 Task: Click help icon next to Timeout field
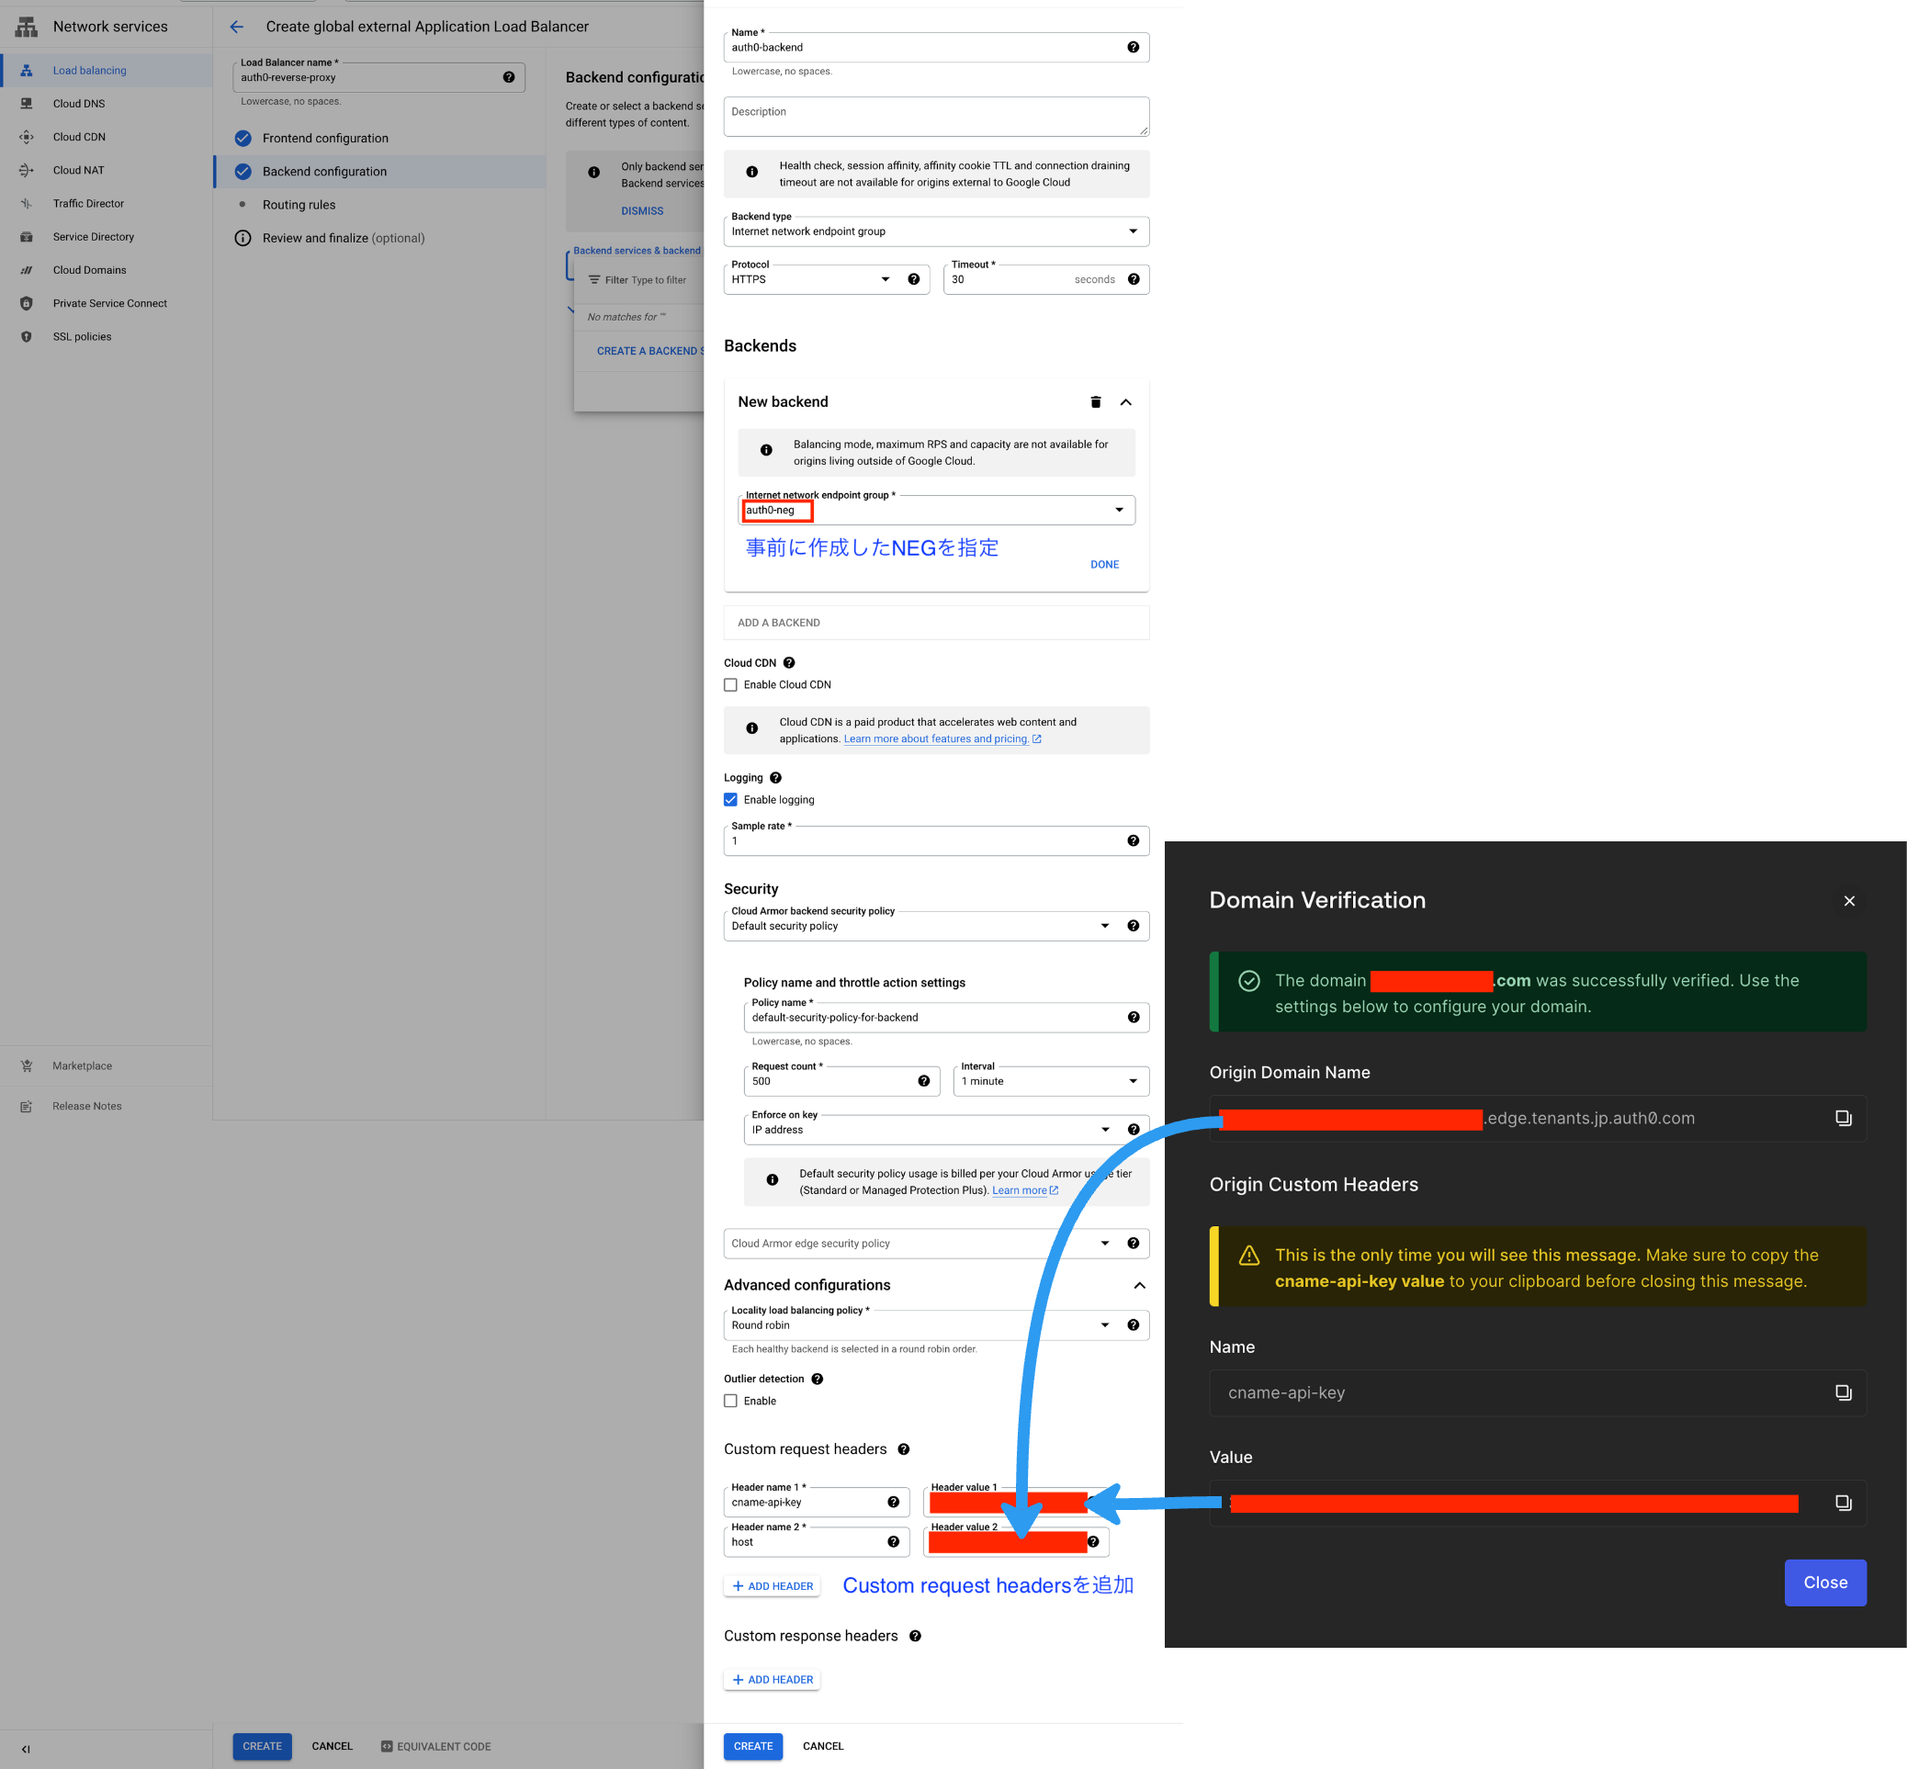click(x=1134, y=279)
